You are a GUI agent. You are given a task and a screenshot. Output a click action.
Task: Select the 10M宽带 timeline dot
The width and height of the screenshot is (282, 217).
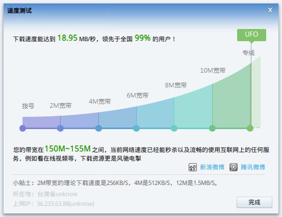tap(212, 128)
